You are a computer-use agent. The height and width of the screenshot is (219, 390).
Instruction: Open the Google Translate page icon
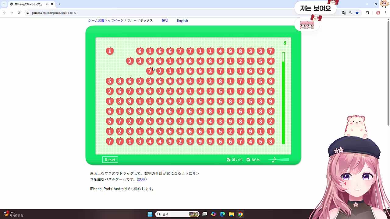[344, 13]
